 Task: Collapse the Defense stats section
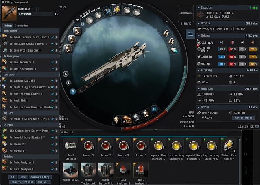[x=199, y=36]
